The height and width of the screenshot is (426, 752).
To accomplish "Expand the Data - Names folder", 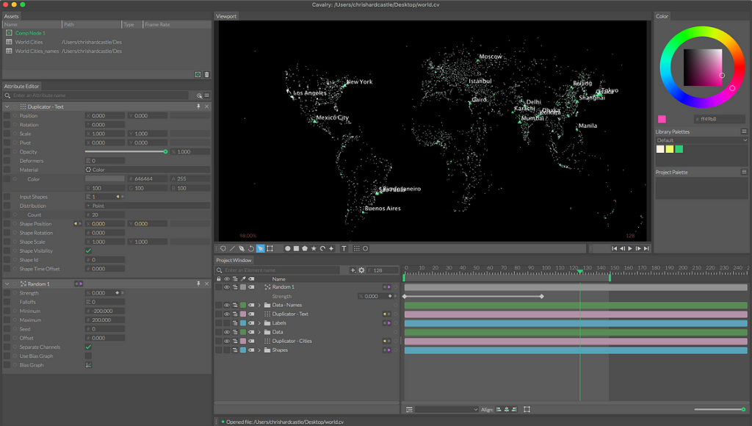I will (x=259, y=305).
